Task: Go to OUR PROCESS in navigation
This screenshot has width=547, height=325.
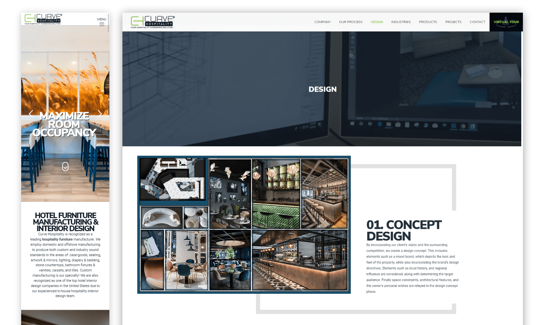Action: (350, 22)
